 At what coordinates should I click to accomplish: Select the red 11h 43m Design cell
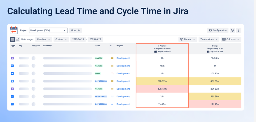coord(215,104)
